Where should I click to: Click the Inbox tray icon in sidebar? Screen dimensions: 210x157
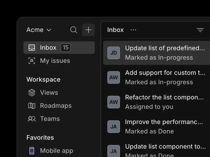[32, 48]
